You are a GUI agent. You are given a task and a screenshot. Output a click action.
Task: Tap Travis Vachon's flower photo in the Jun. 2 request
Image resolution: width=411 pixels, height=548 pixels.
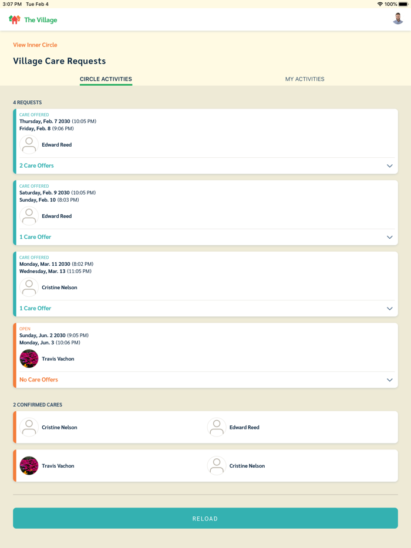(29, 358)
